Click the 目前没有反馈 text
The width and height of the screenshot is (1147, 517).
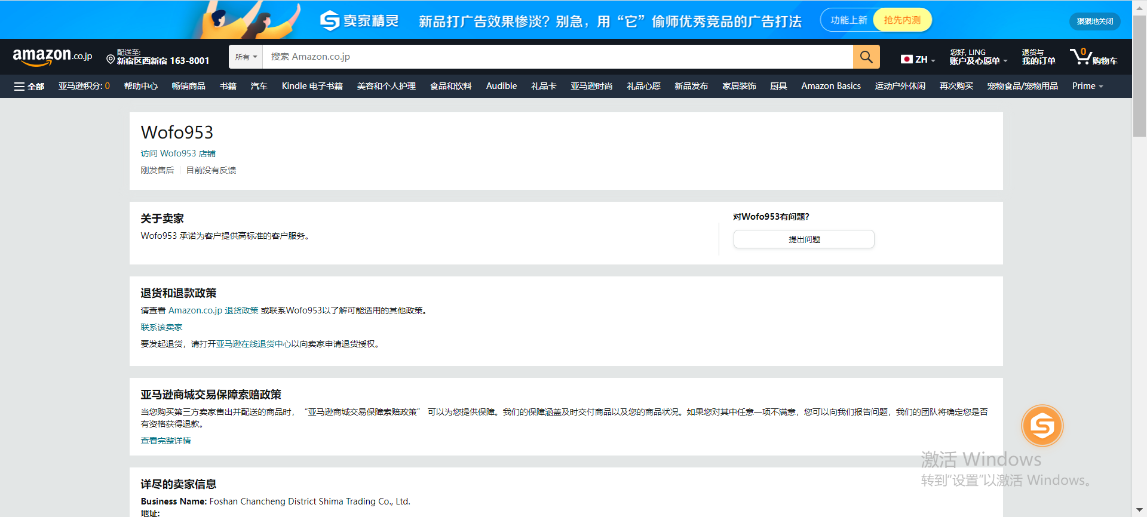(211, 170)
